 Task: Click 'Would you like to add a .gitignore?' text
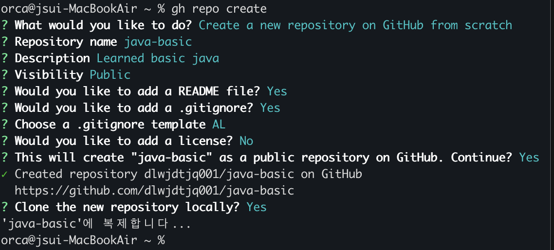[134, 107]
